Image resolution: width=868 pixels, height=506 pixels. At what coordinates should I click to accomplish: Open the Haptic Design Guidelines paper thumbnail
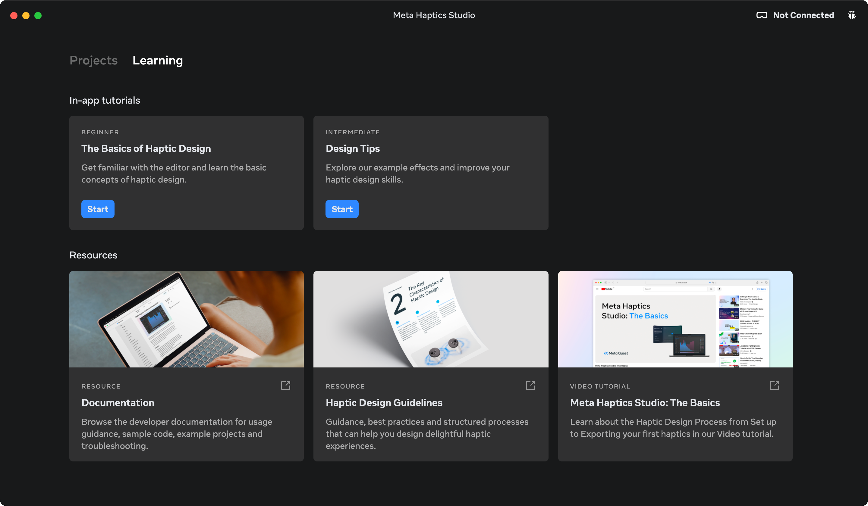tap(431, 319)
